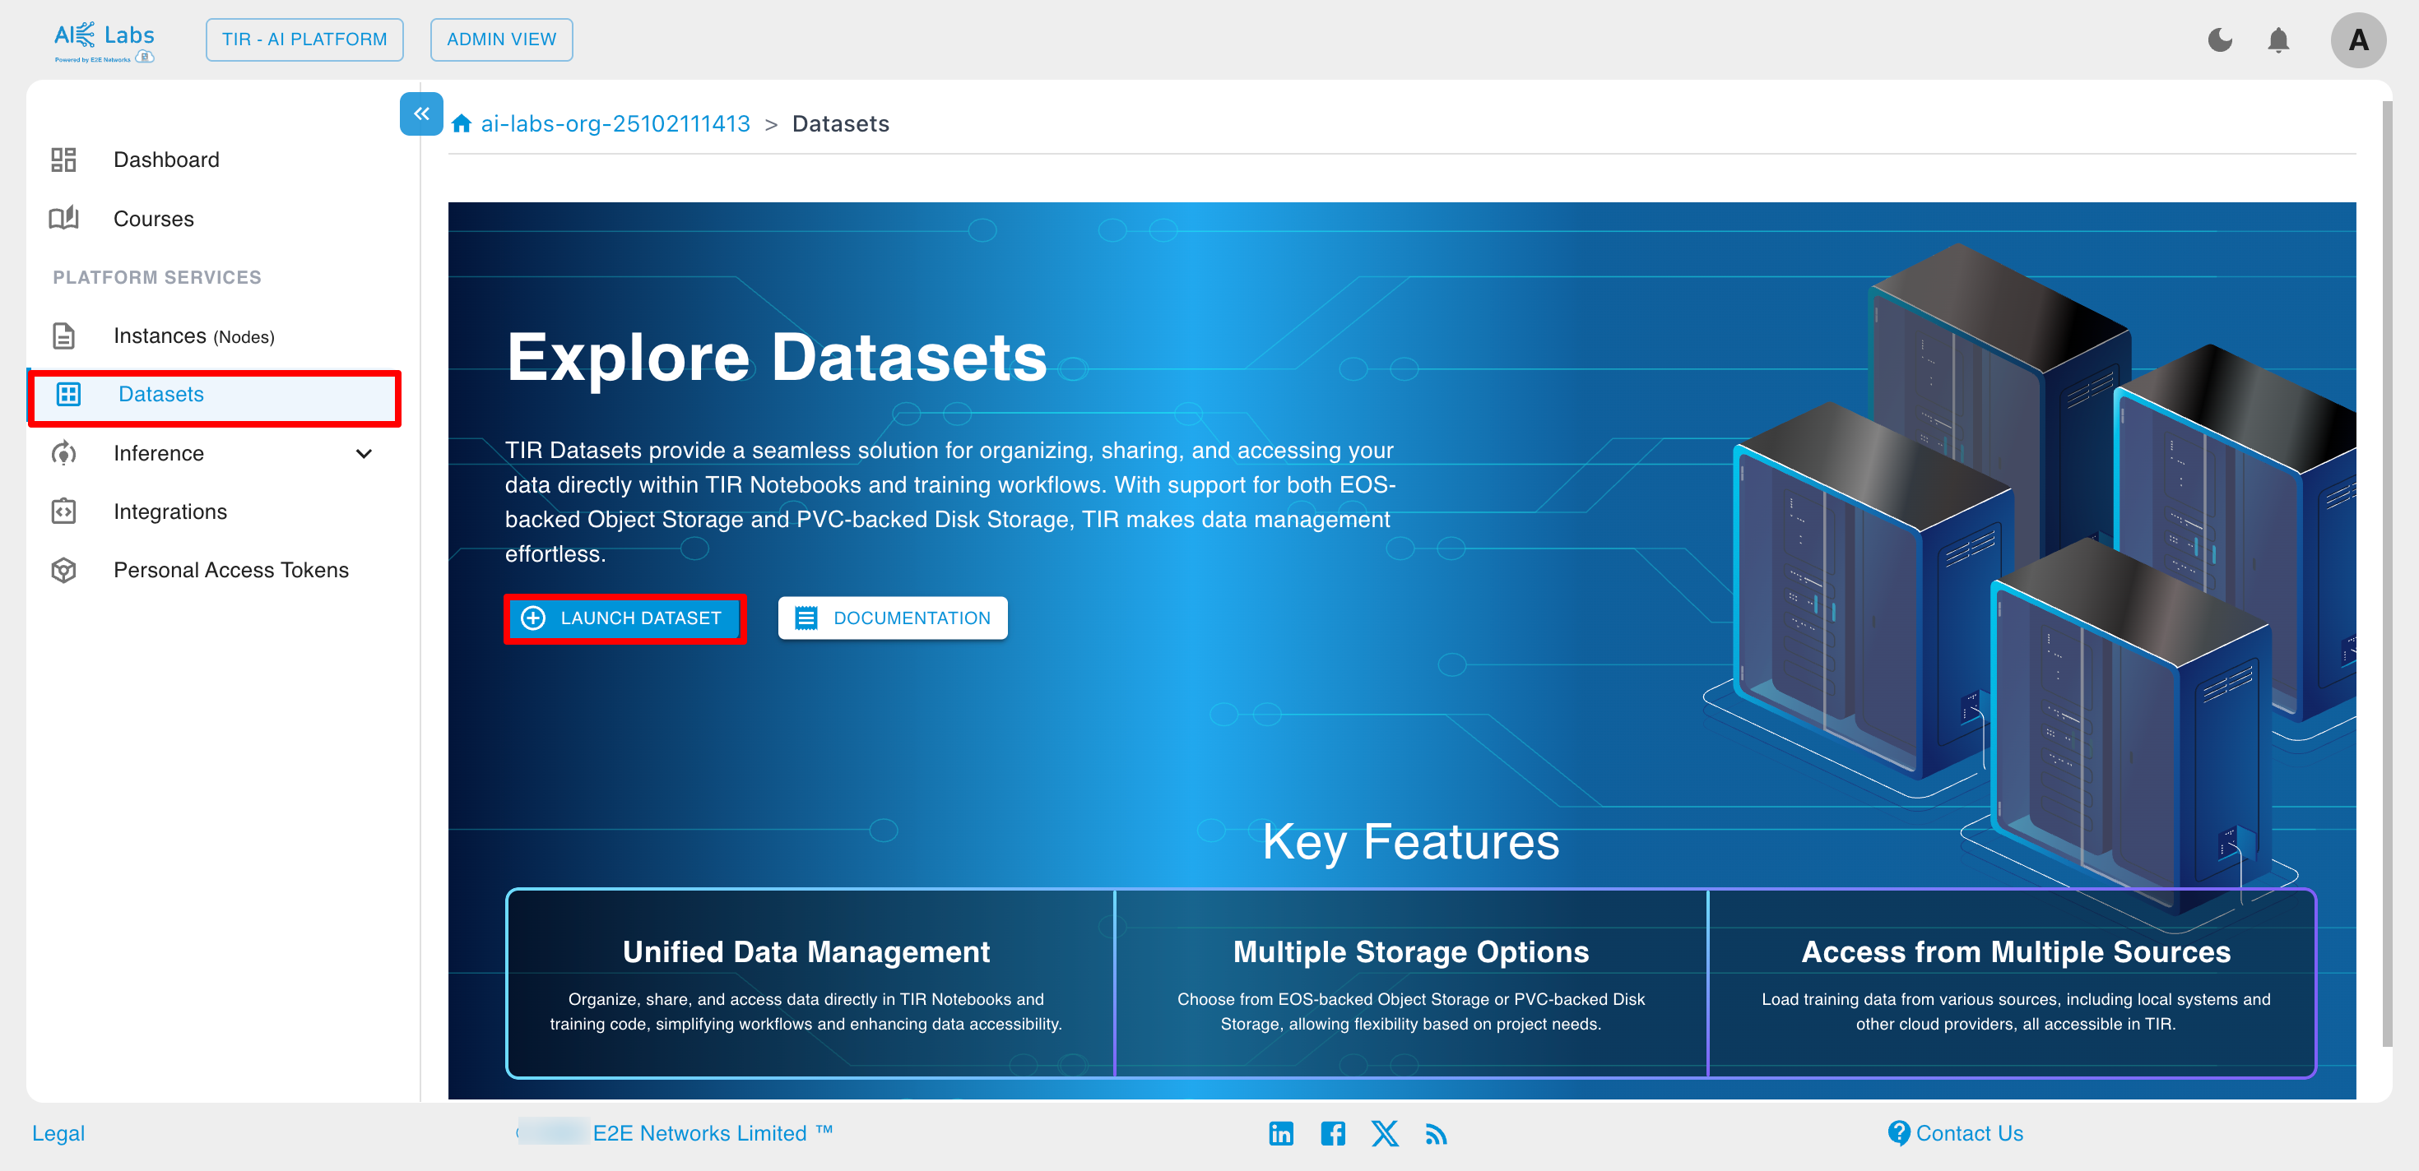Open DOCUMENTATION button

[893, 618]
